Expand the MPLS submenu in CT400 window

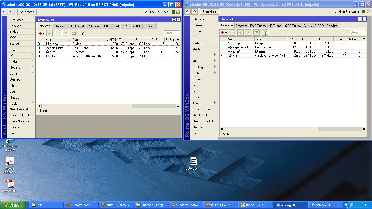204,61
